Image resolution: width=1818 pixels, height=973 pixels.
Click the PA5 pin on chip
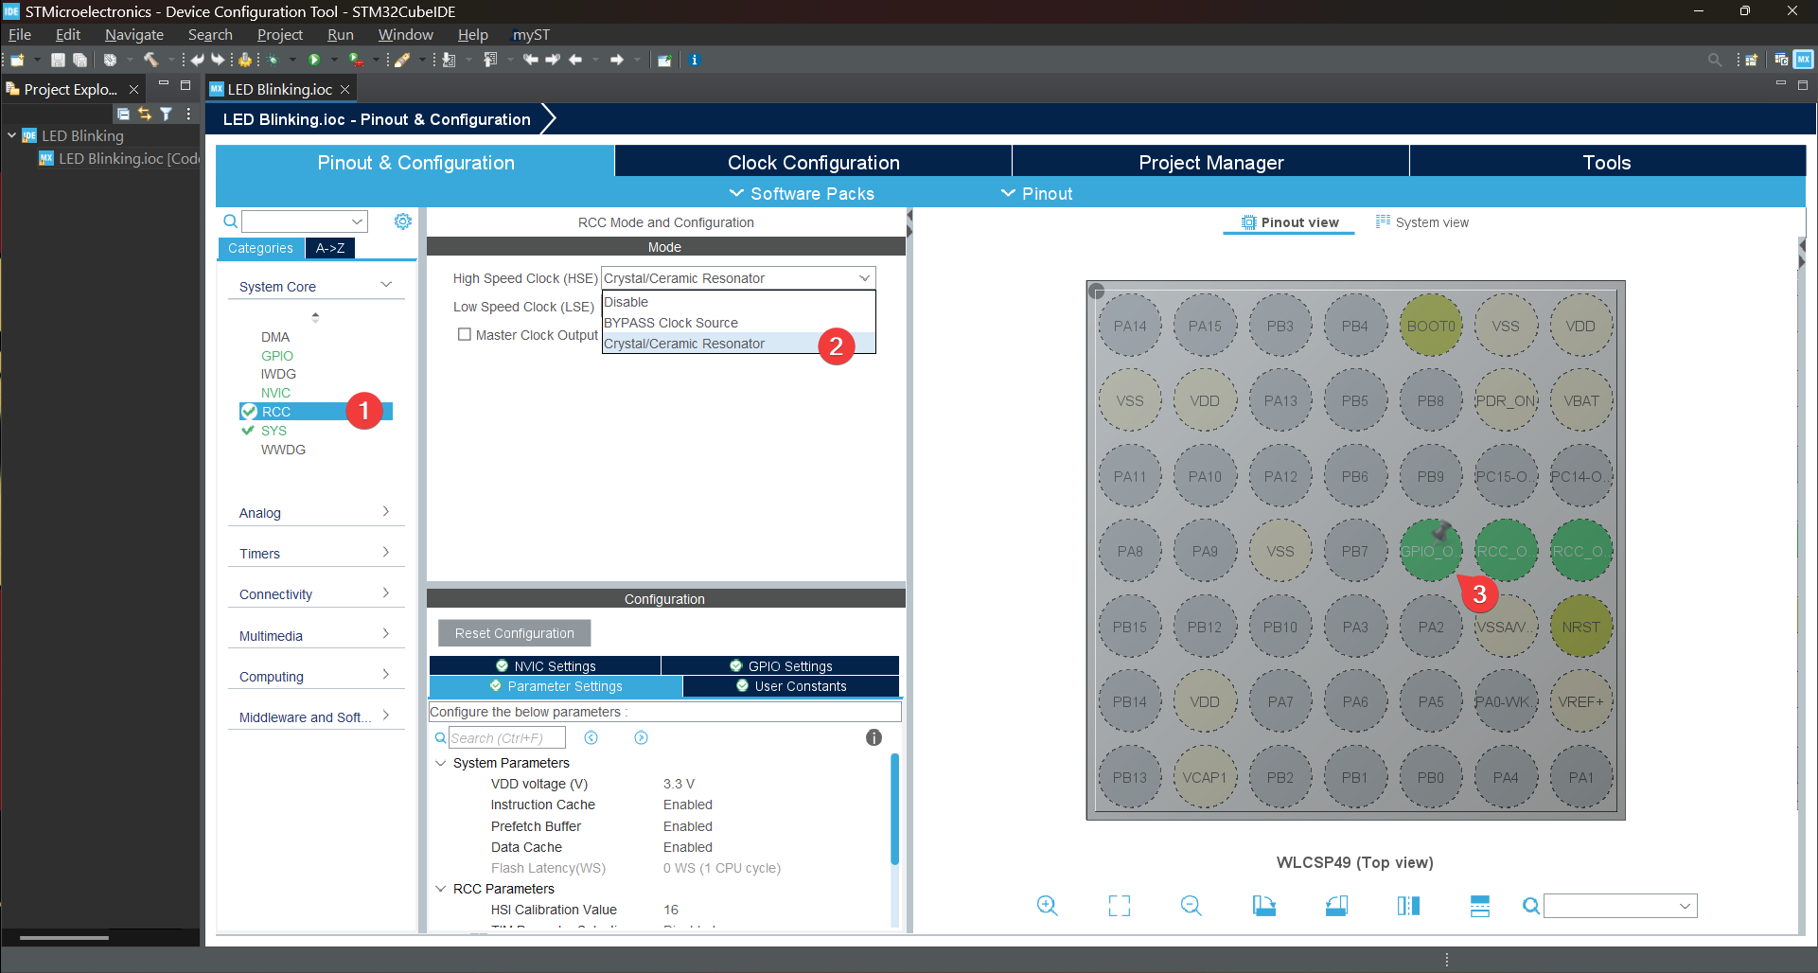click(x=1431, y=702)
